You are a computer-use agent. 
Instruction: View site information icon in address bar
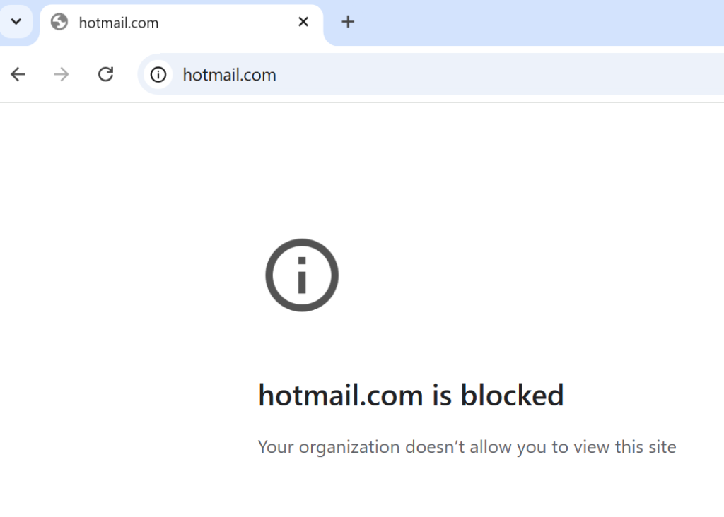click(x=158, y=74)
